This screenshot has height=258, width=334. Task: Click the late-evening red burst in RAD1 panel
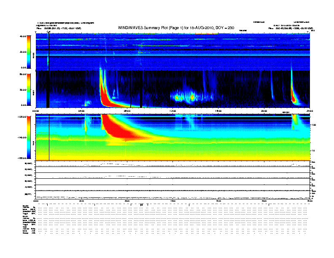(x=294, y=97)
